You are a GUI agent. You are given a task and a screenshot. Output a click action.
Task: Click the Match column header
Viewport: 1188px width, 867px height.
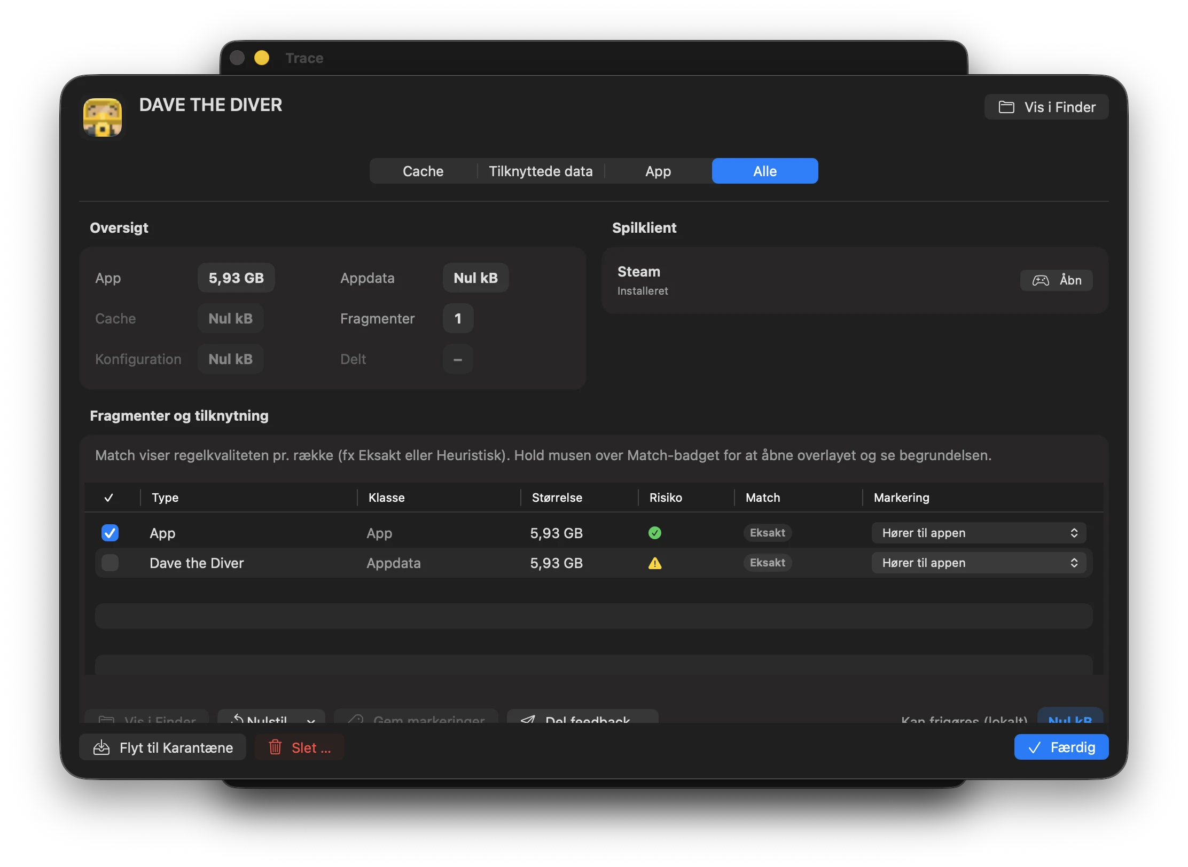[x=763, y=498]
